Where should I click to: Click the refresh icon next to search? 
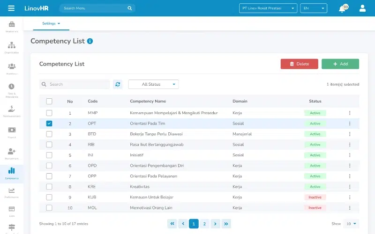[118, 84]
